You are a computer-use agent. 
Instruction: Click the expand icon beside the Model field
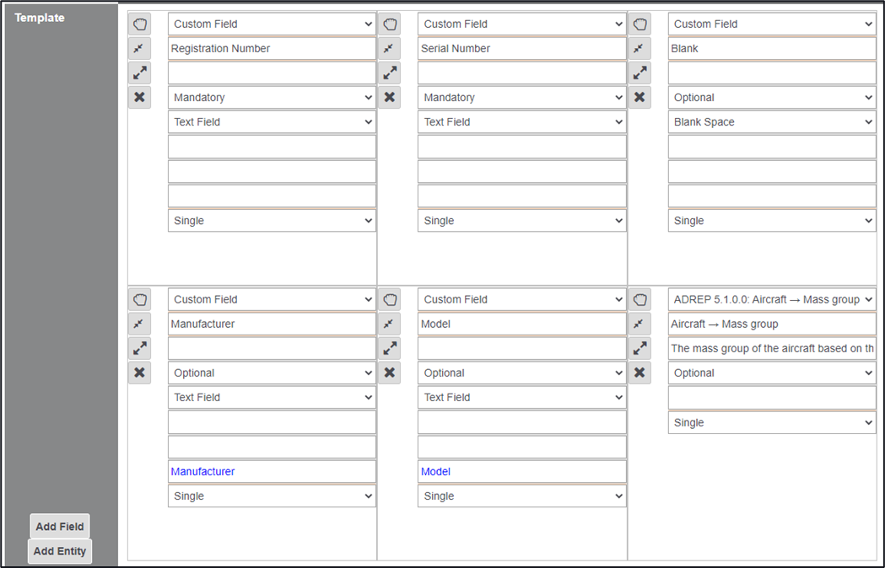(389, 348)
